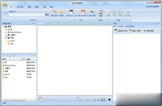Click the fit-to-window view icon

(103, 100)
